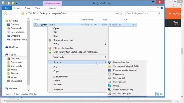Expand the Send to submenu arrow
This screenshot has height=103, width=184.
106,62
